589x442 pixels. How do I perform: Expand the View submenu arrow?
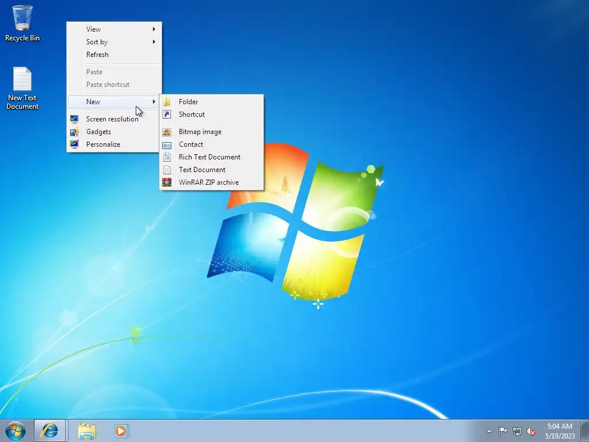click(154, 29)
